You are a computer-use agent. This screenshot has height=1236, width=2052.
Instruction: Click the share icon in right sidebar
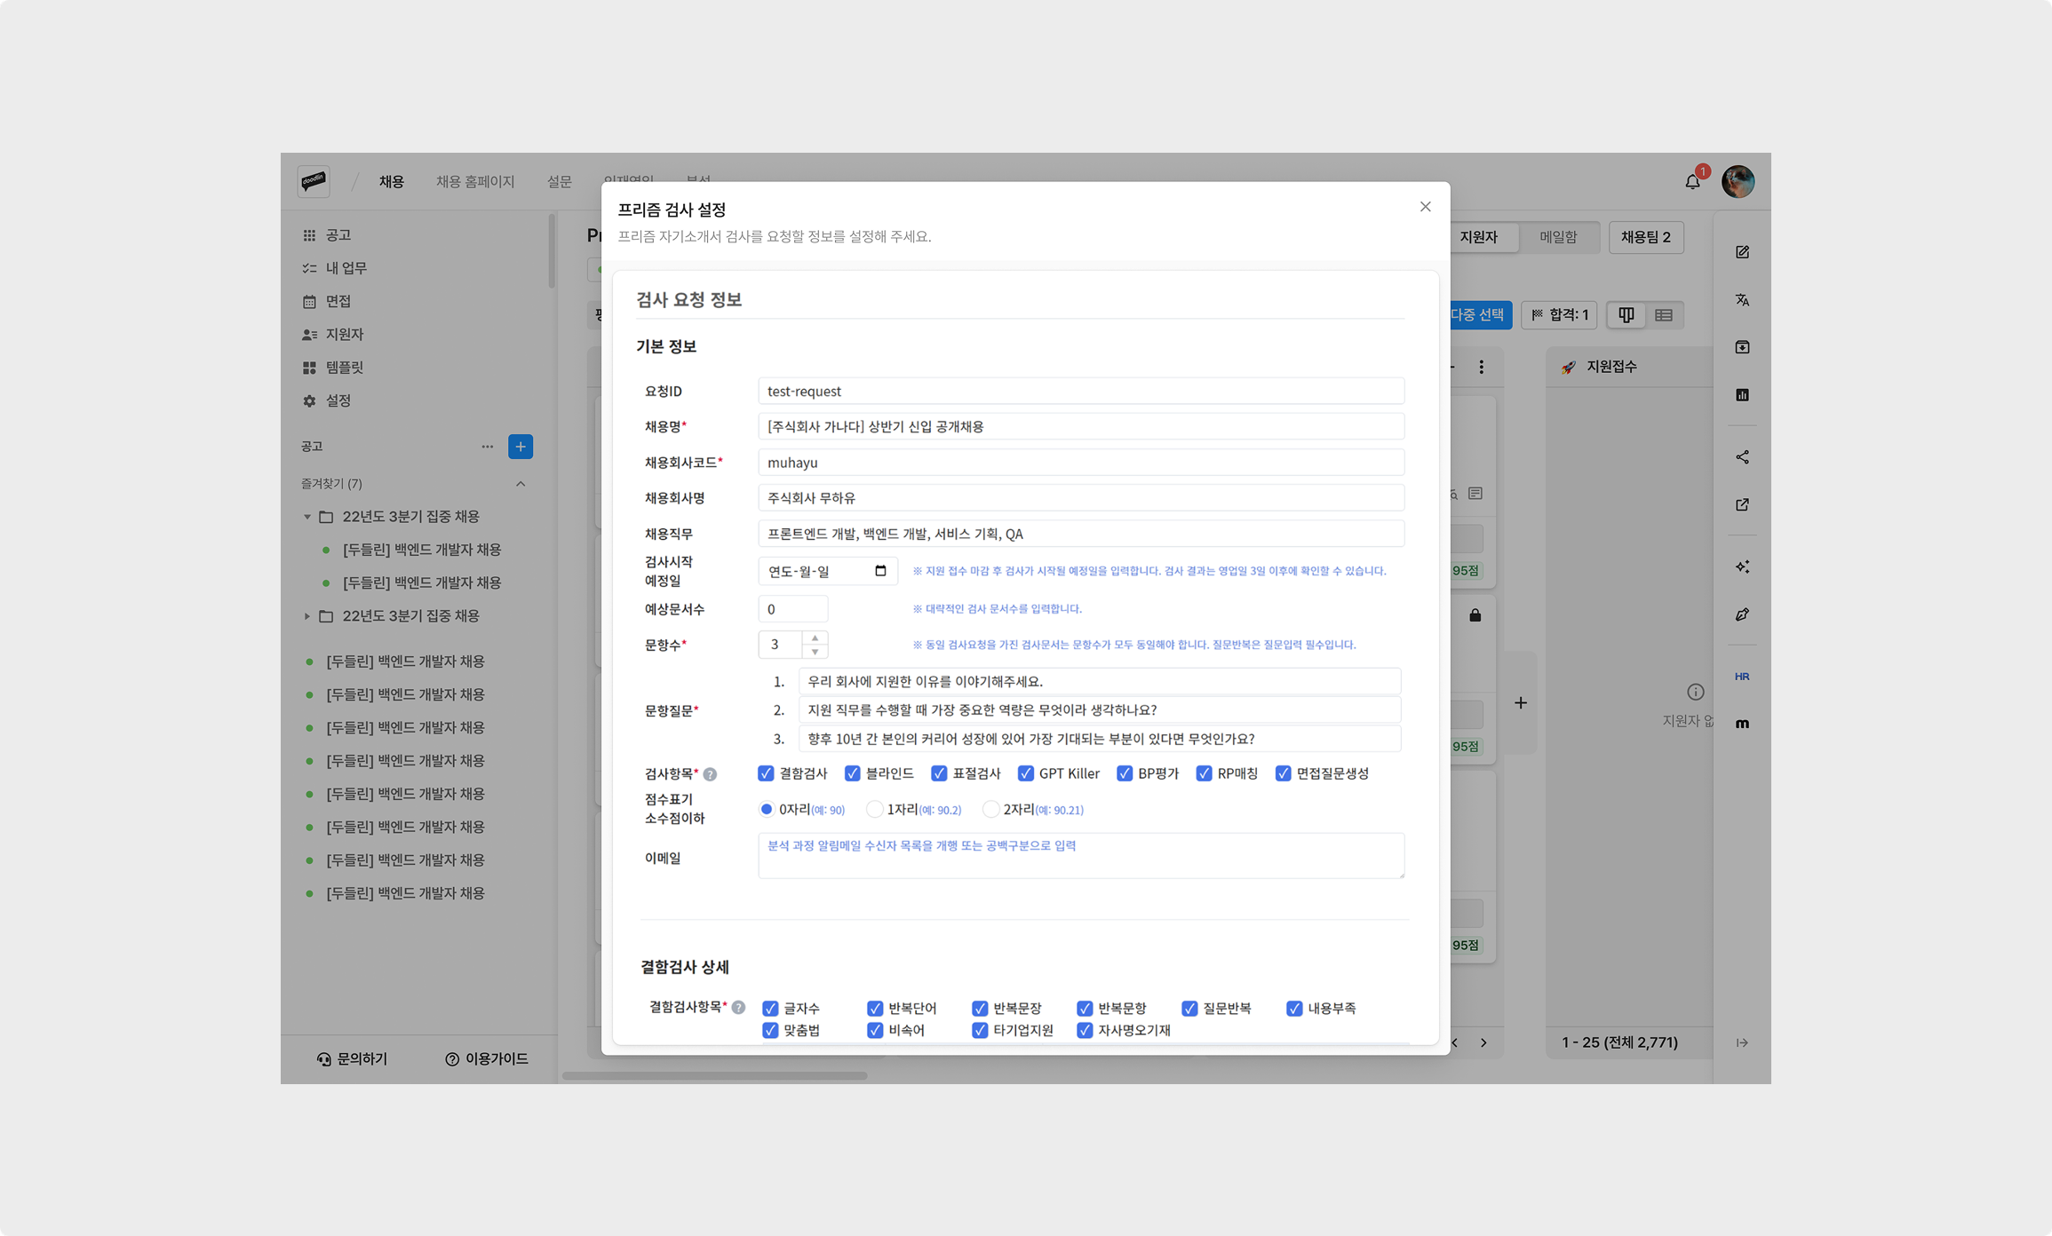(x=1742, y=457)
